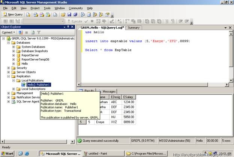This screenshot has width=234, height=157.
Task: Click the Template Explorer toolbar icon
Action: 101,15
